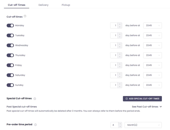Viewport: 170px width, 130px height.
Task: Turn off the Wednesday cut-off switch
Action: 10,45
